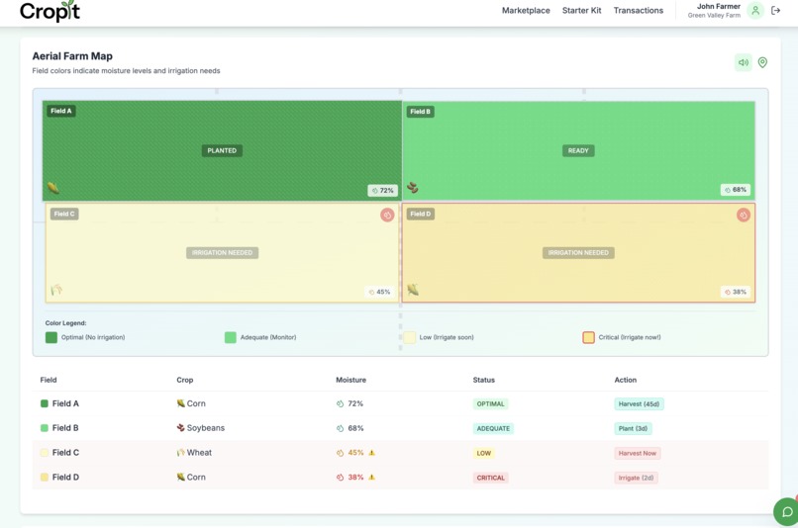
Task: Click the corn icon in Field D
Action: point(413,290)
